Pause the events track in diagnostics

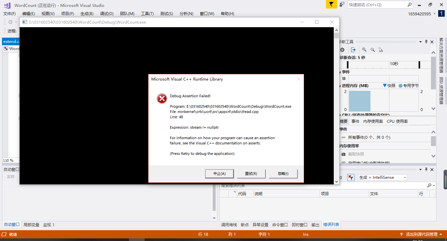pyautogui.click(x=344, y=79)
